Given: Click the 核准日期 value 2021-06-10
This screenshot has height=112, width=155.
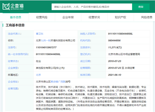Looking at the screenshot, I should click(x=115, y=75).
